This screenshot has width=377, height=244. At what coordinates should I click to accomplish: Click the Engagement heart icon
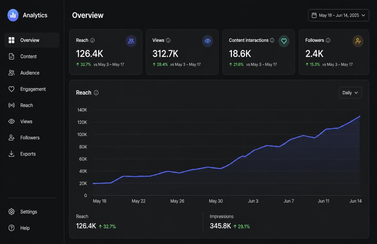[12, 89]
